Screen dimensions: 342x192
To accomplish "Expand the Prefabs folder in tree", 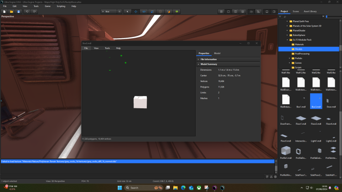I will tap(289, 58).
